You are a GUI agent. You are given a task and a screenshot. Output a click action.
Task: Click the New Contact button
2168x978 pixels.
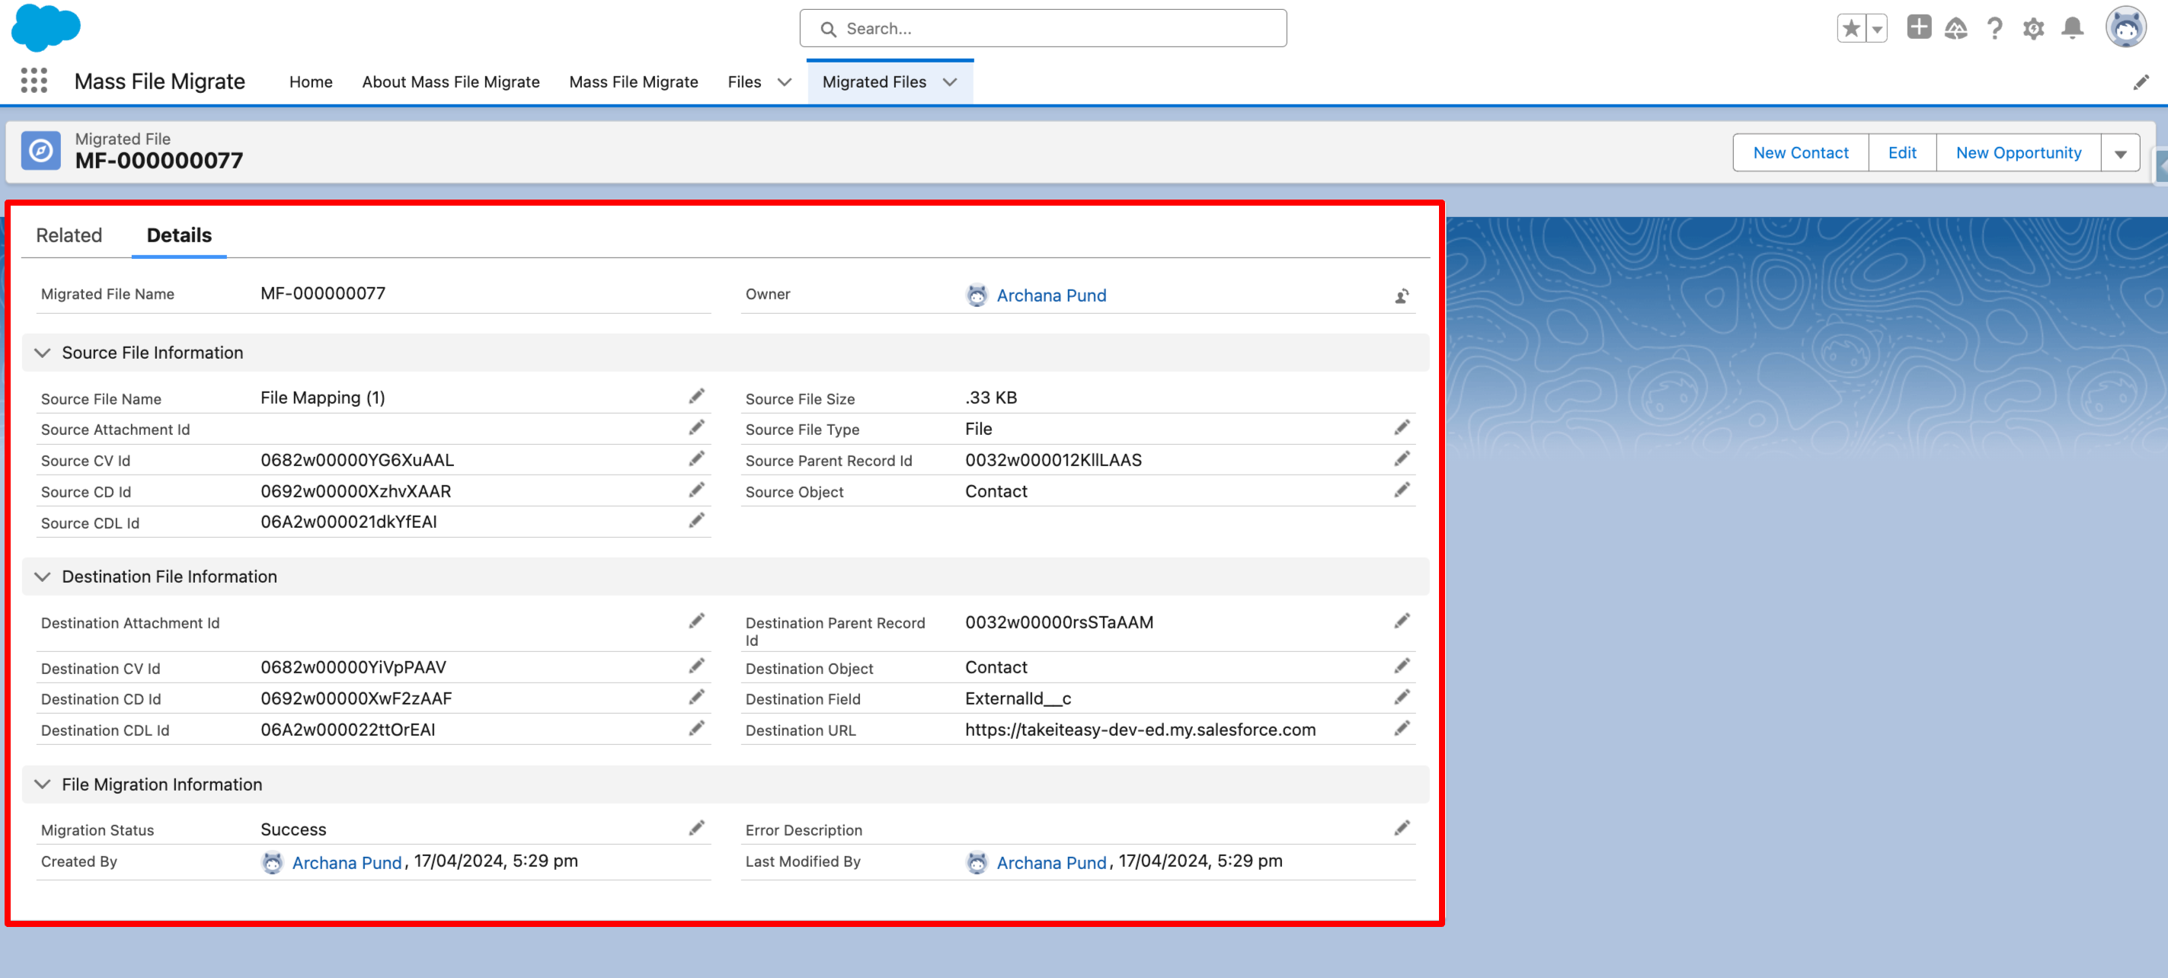(x=1800, y=153)
